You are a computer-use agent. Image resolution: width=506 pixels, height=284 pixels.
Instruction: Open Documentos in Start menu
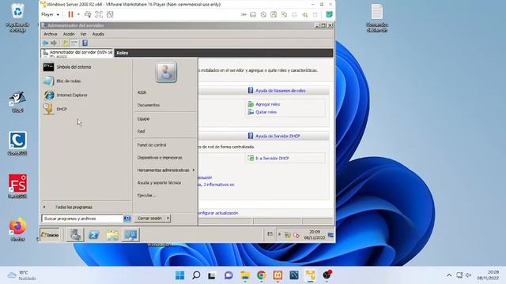pyautogui.click(x=148, y=105)
